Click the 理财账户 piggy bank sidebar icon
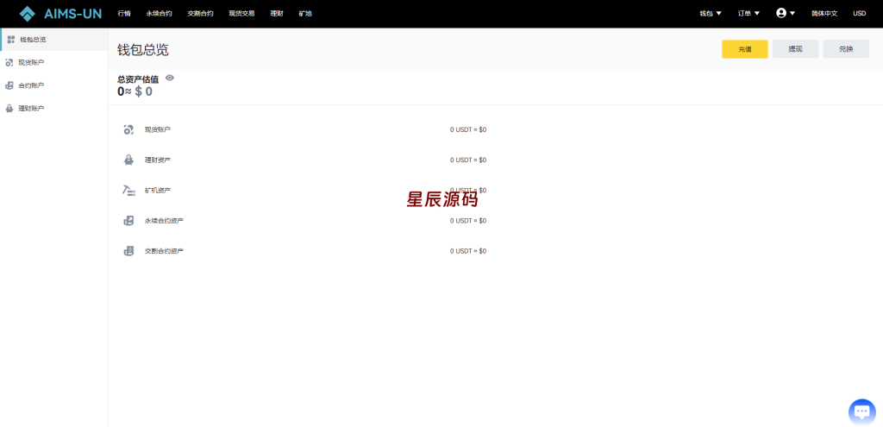Screen dimensions: 883x427 pyautogui.click(x=9, y=109)
